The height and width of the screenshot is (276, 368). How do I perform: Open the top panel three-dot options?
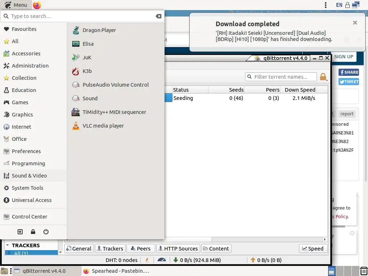point(326,5)
